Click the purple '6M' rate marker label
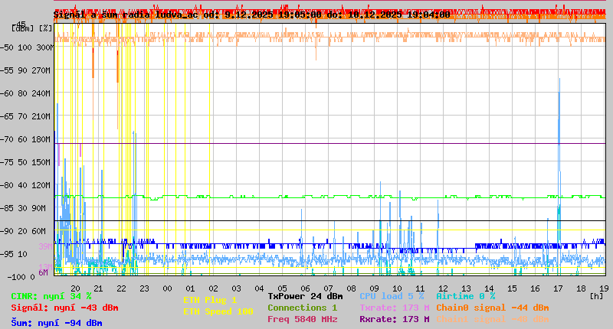 coord(43,272)
